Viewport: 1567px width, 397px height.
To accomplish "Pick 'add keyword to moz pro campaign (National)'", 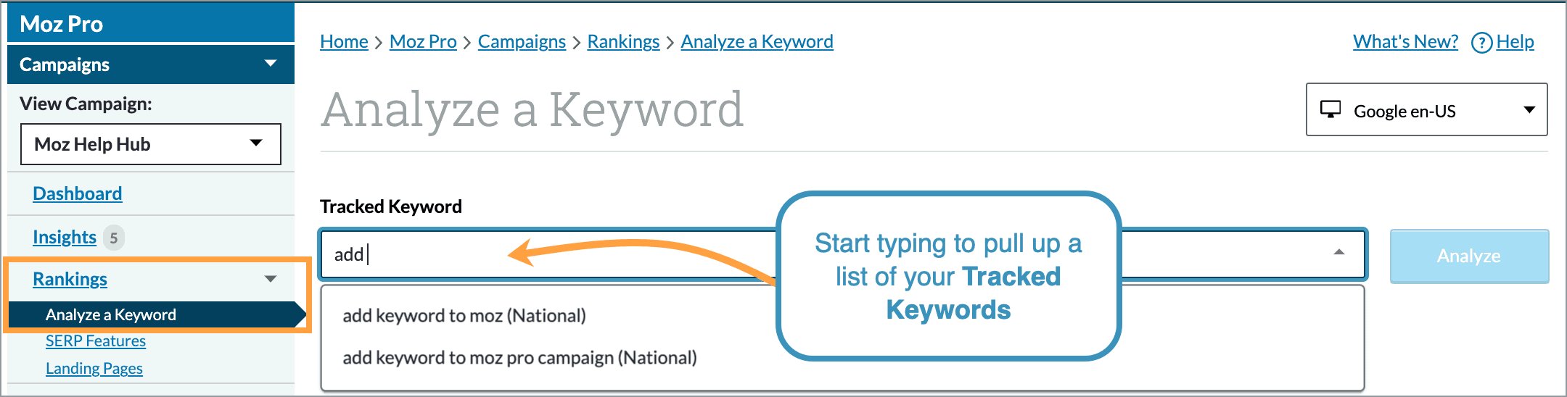I will tap(519, 358).
